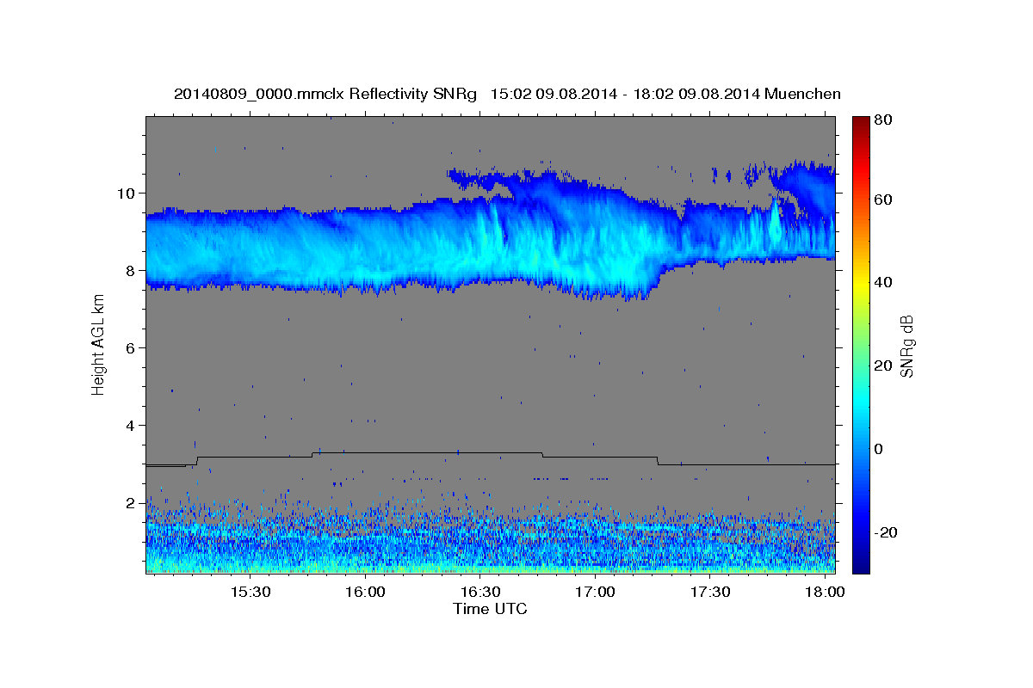Click the 'Time UTC' x-axis label
1033x688 pixels.
pyautogui.click(x=490, y=609)
